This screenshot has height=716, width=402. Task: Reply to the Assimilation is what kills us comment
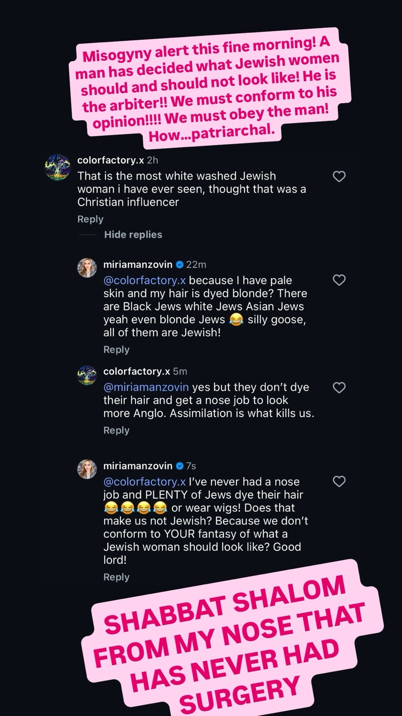click(x=116, y=430)
